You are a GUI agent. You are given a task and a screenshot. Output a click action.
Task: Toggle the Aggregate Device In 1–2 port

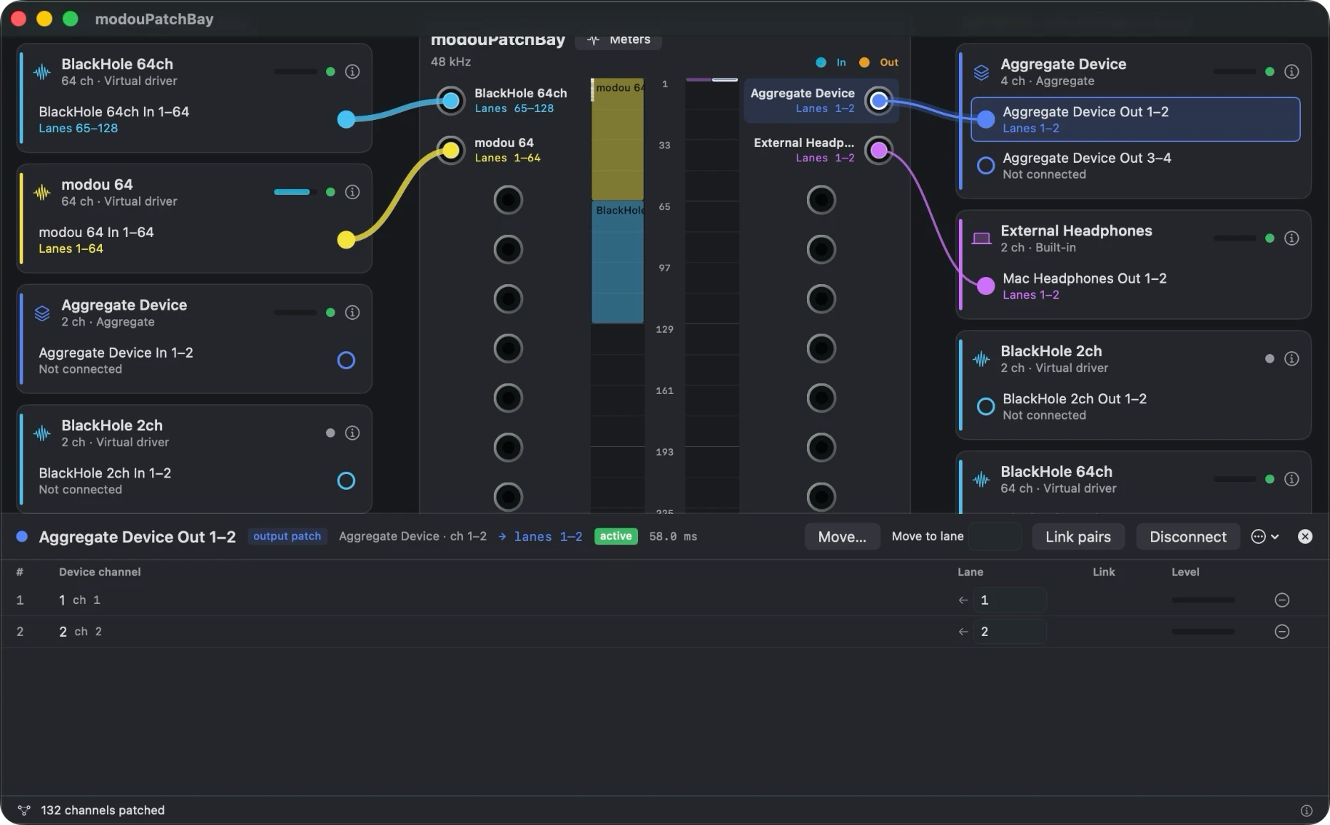click(346, 361)
